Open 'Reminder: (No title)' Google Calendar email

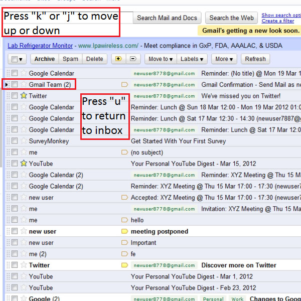pos(251,73)
